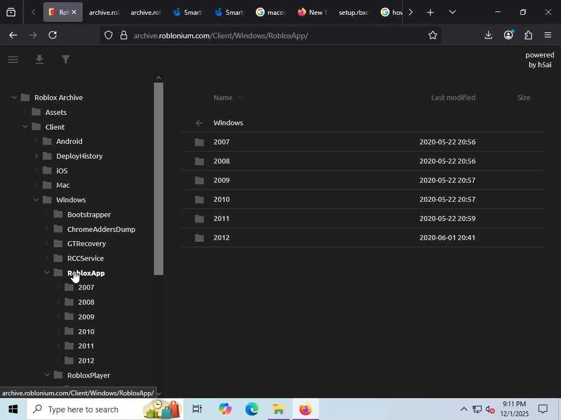The image size is (561, 420).
Task: Expand the DeployHistory tree node
Action: tap(36, 156)
